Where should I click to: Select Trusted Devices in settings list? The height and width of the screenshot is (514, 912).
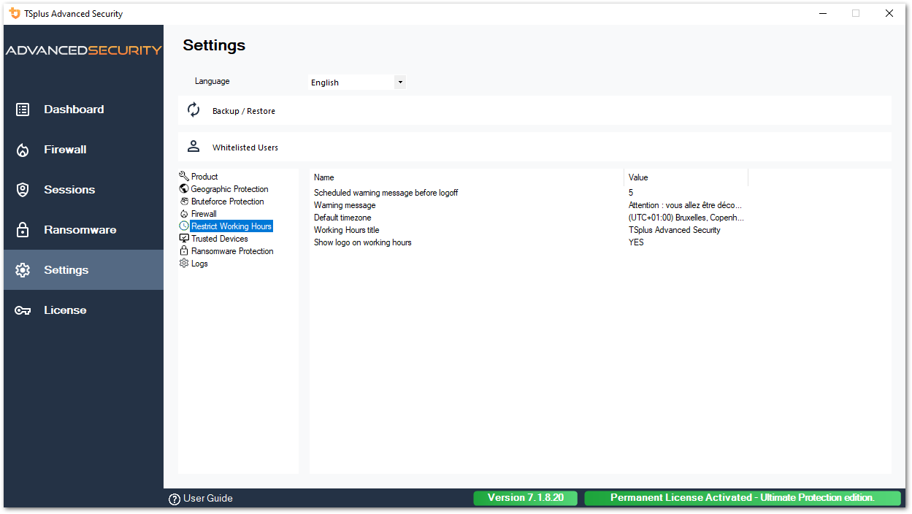click(x=218, y=238)
